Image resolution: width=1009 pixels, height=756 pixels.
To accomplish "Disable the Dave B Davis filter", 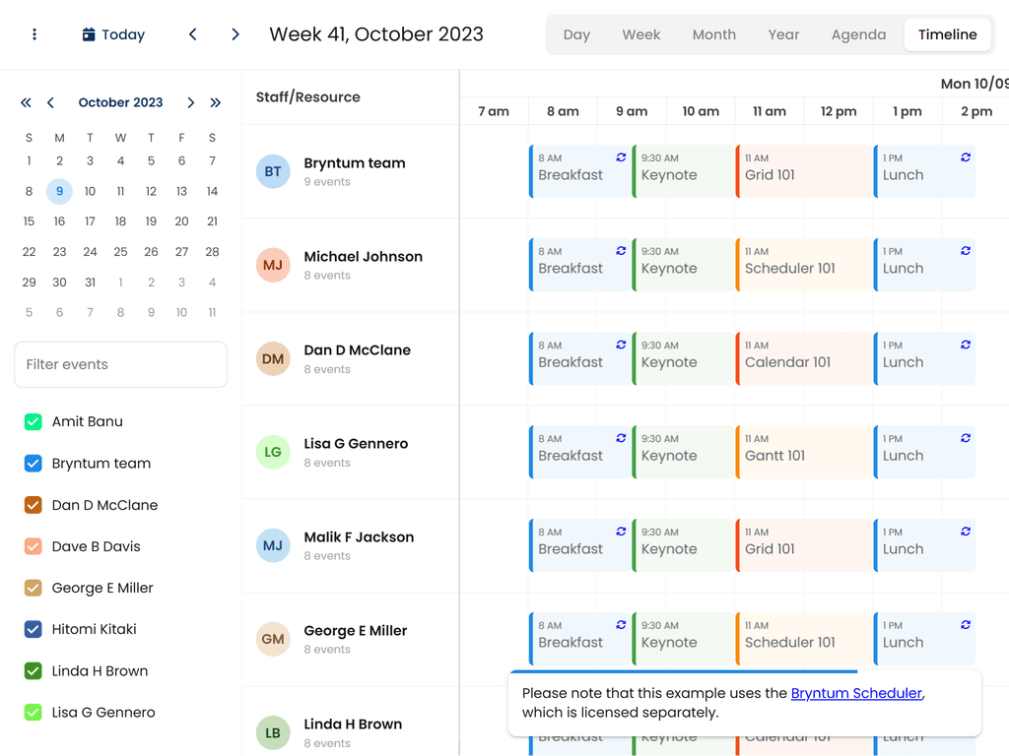I will pos(33,546).
